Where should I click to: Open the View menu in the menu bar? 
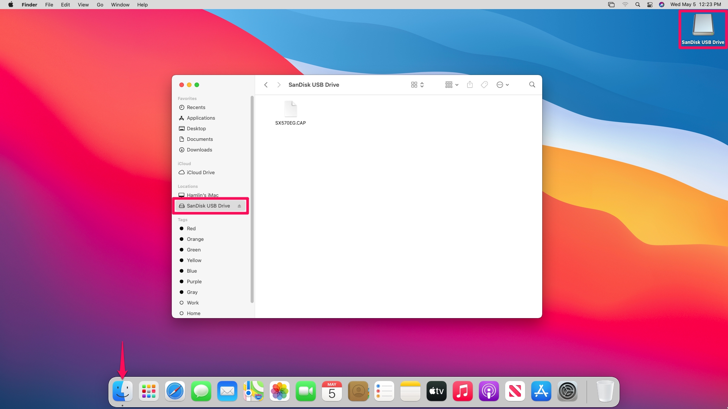[x=83, y=5]
